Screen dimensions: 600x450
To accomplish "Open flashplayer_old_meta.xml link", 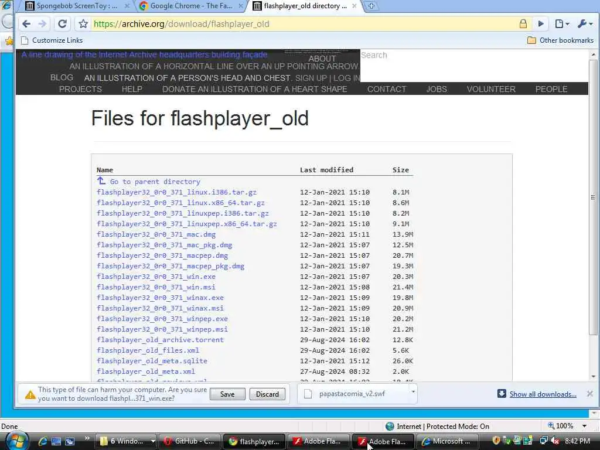I will tap(146, 371).
